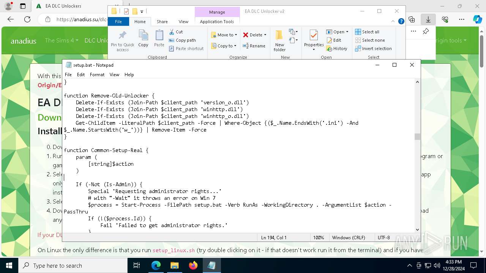Show hidden system tray icons
The width and height of the screenshot is (486, 273).
point(409,265)
